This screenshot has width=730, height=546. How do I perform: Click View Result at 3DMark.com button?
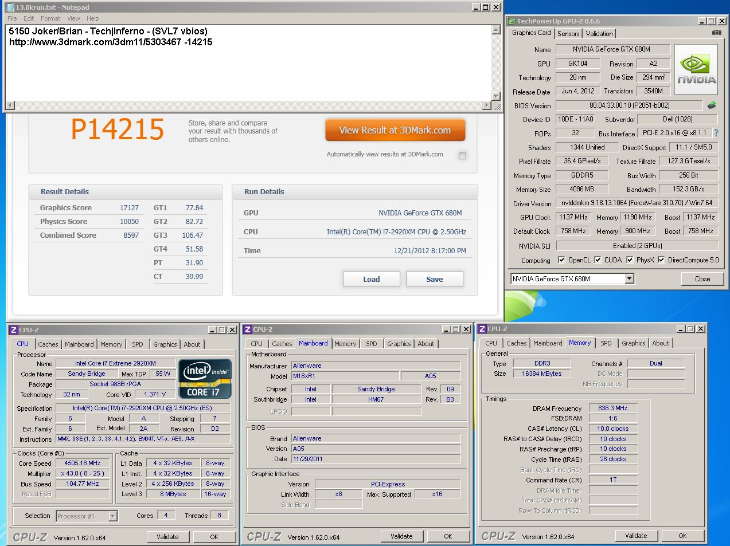click(x=395, y=130)
